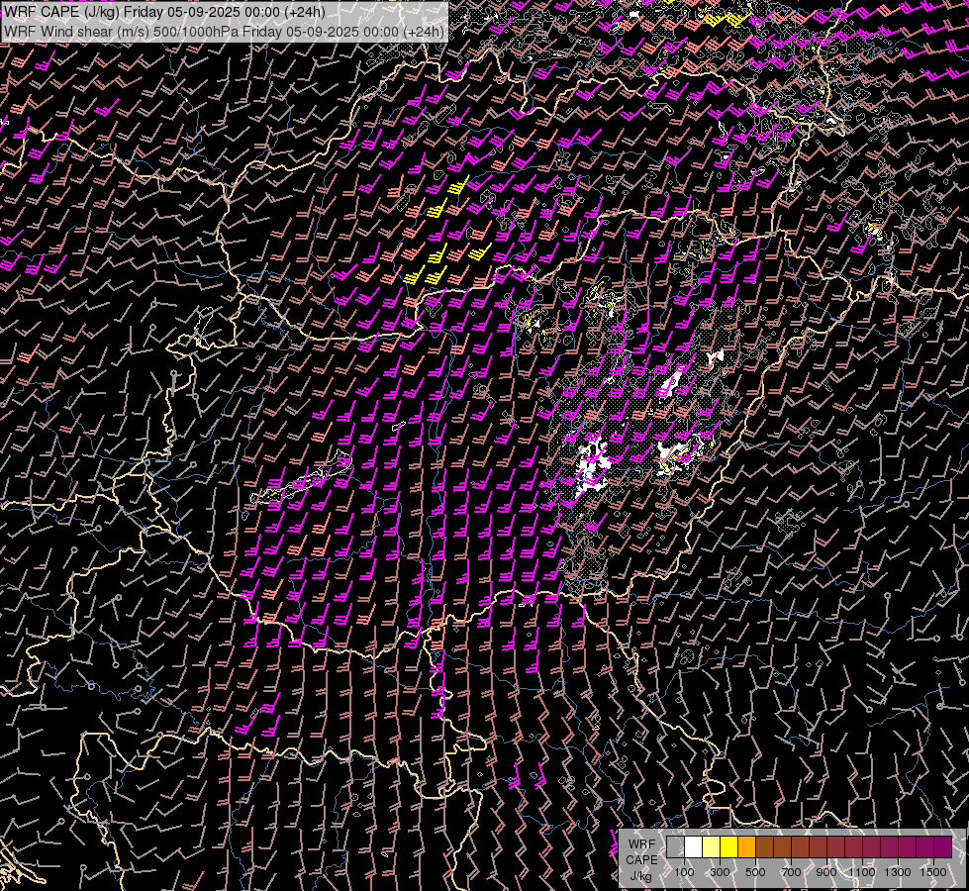Select the gray stippled legend swatch
Viewport: 969px width, 891px height.
tap(675, 846)
